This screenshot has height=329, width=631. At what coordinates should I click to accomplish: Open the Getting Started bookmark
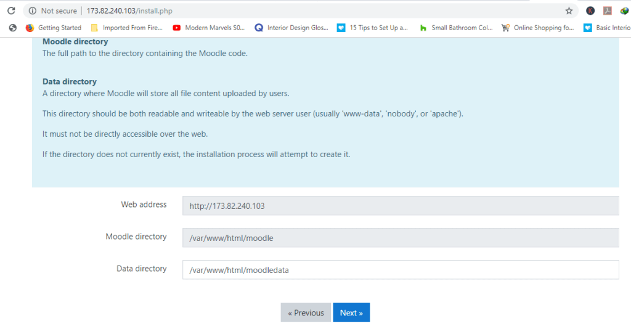pyautogui.click(x=54, y=28)
